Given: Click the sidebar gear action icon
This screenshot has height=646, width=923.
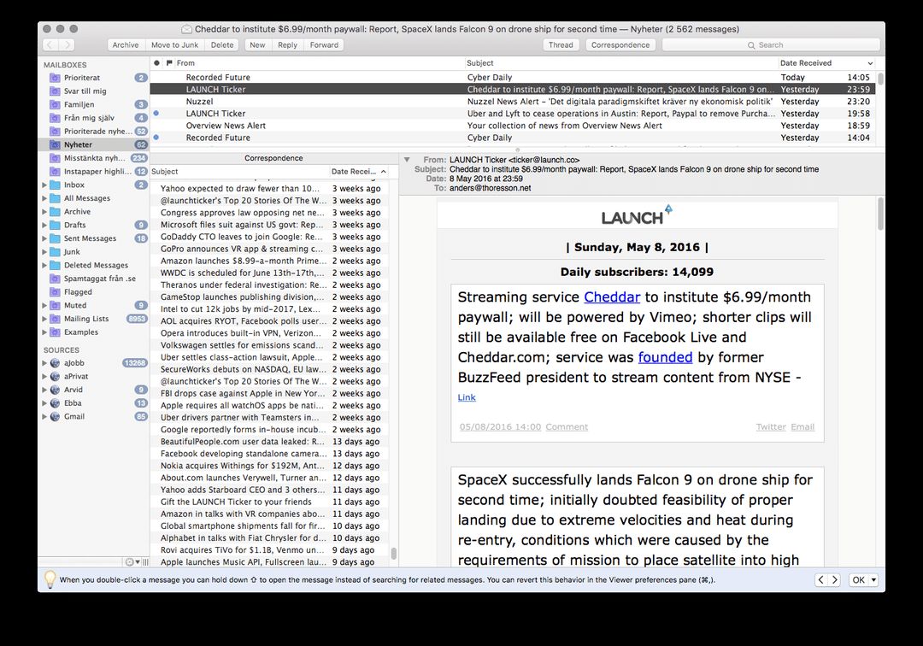Looking at the screenshot, I should point(130,562).
